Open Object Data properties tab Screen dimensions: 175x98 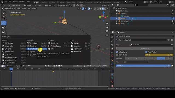coord(112,78)
